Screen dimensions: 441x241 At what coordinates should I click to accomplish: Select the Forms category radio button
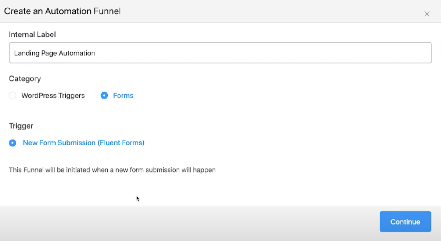[x=104, y=95]
